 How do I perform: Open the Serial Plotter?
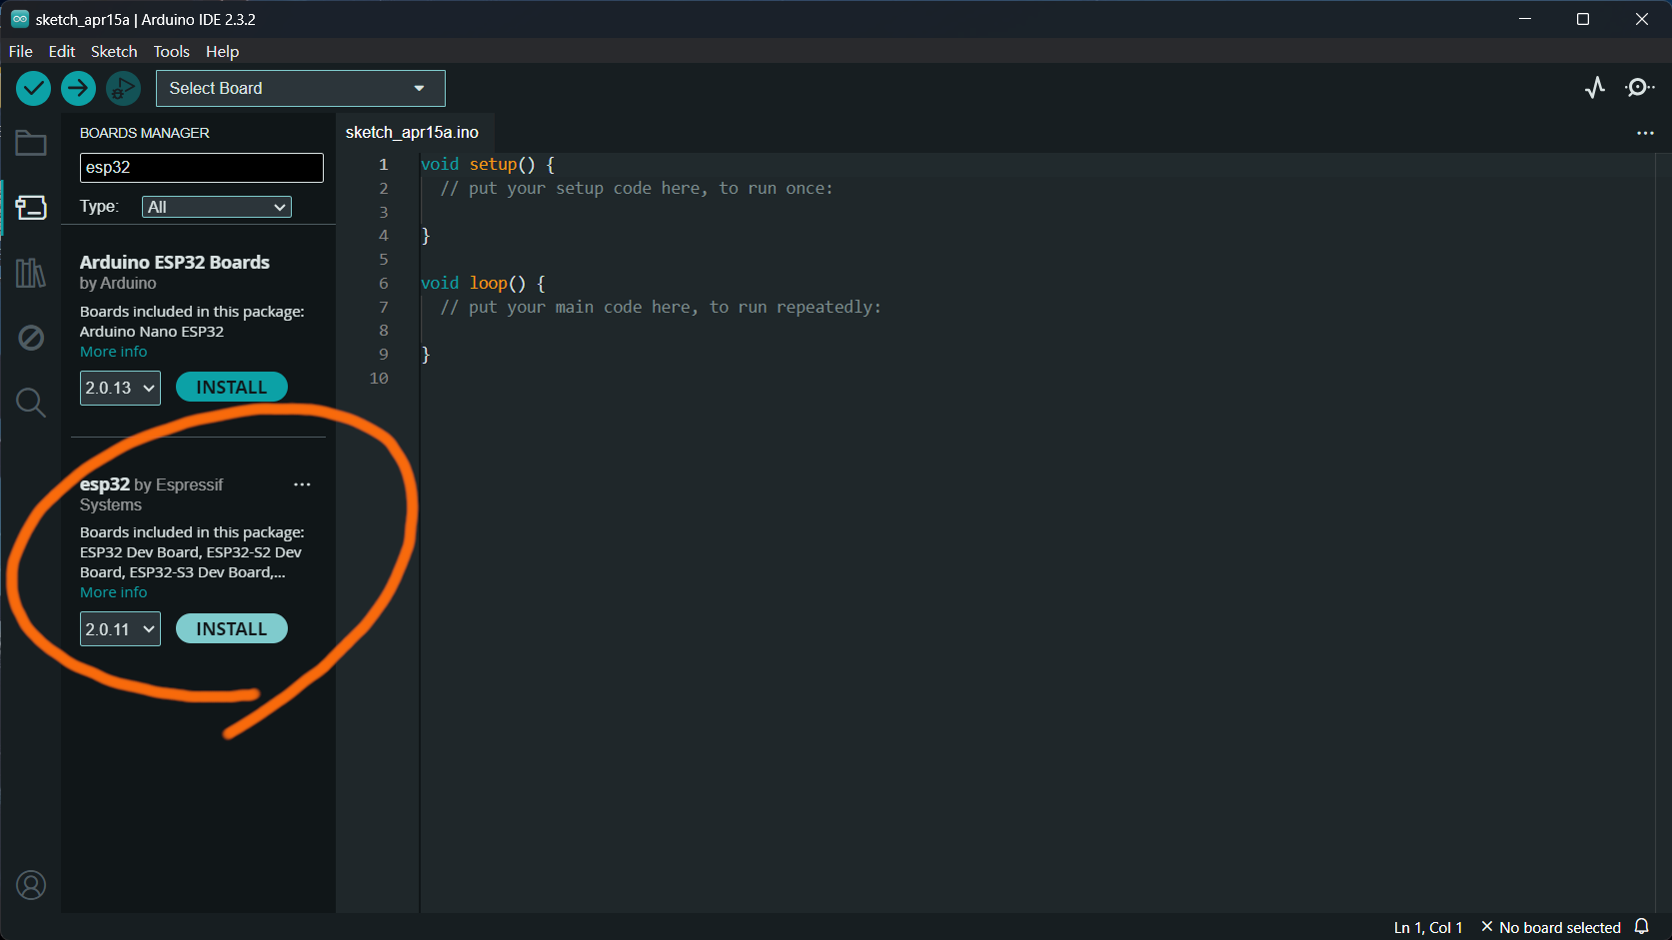click(1594, 88)
